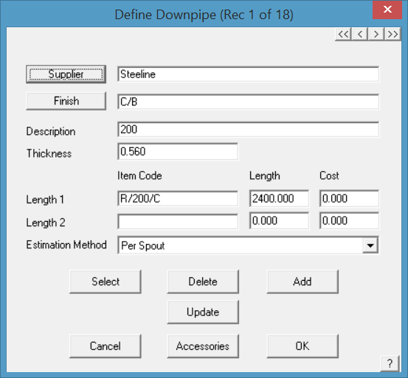Image resolution: width=408 pixels, height=378 pixels.
Task: Go to previous downpipe record
Action: click(x=359, y=34)
